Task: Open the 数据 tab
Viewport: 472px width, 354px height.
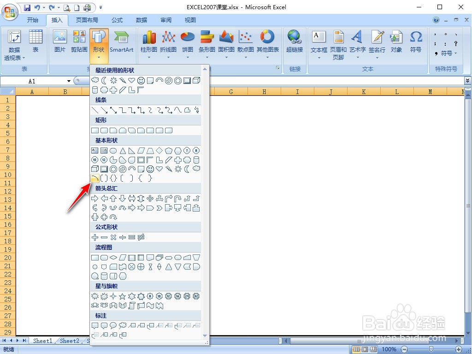Action: (x=142, y=20)
